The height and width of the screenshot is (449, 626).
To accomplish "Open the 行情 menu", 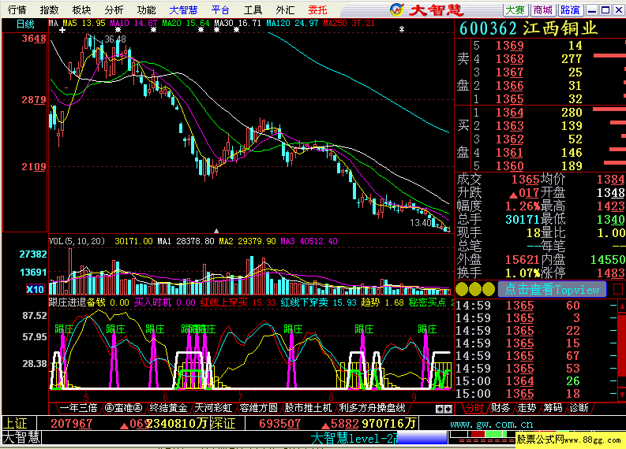I will [x=17, y=9].
